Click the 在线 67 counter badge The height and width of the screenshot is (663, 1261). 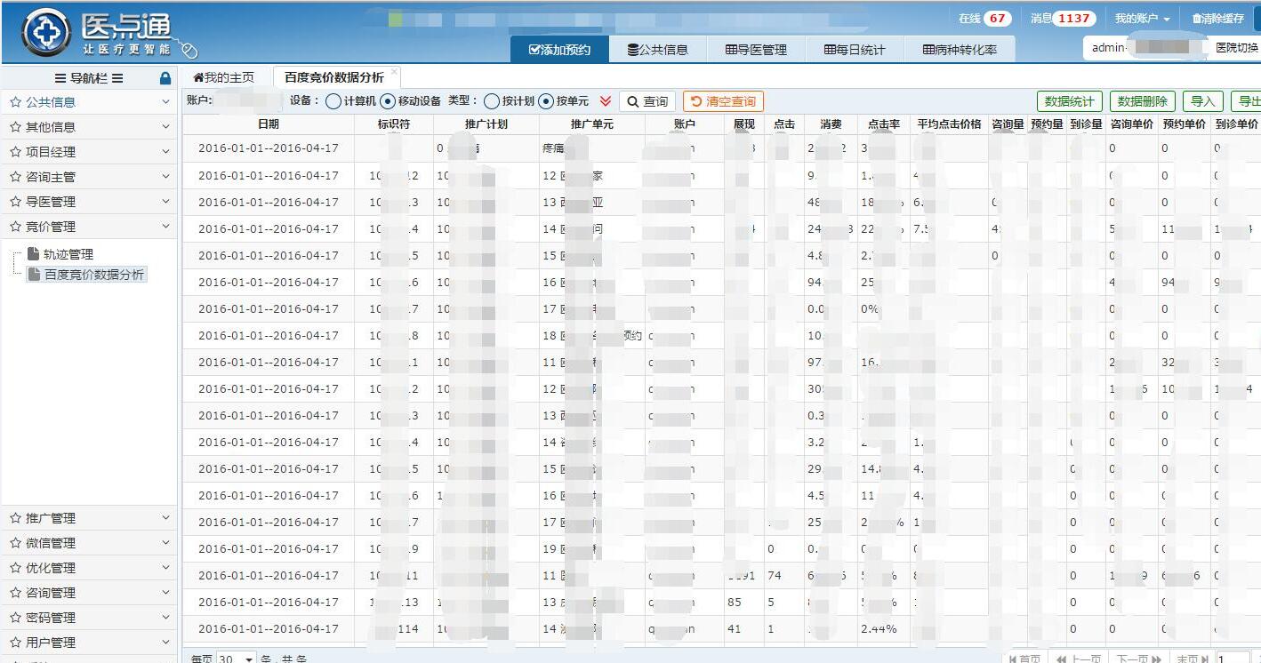click(x=997, y=19)
